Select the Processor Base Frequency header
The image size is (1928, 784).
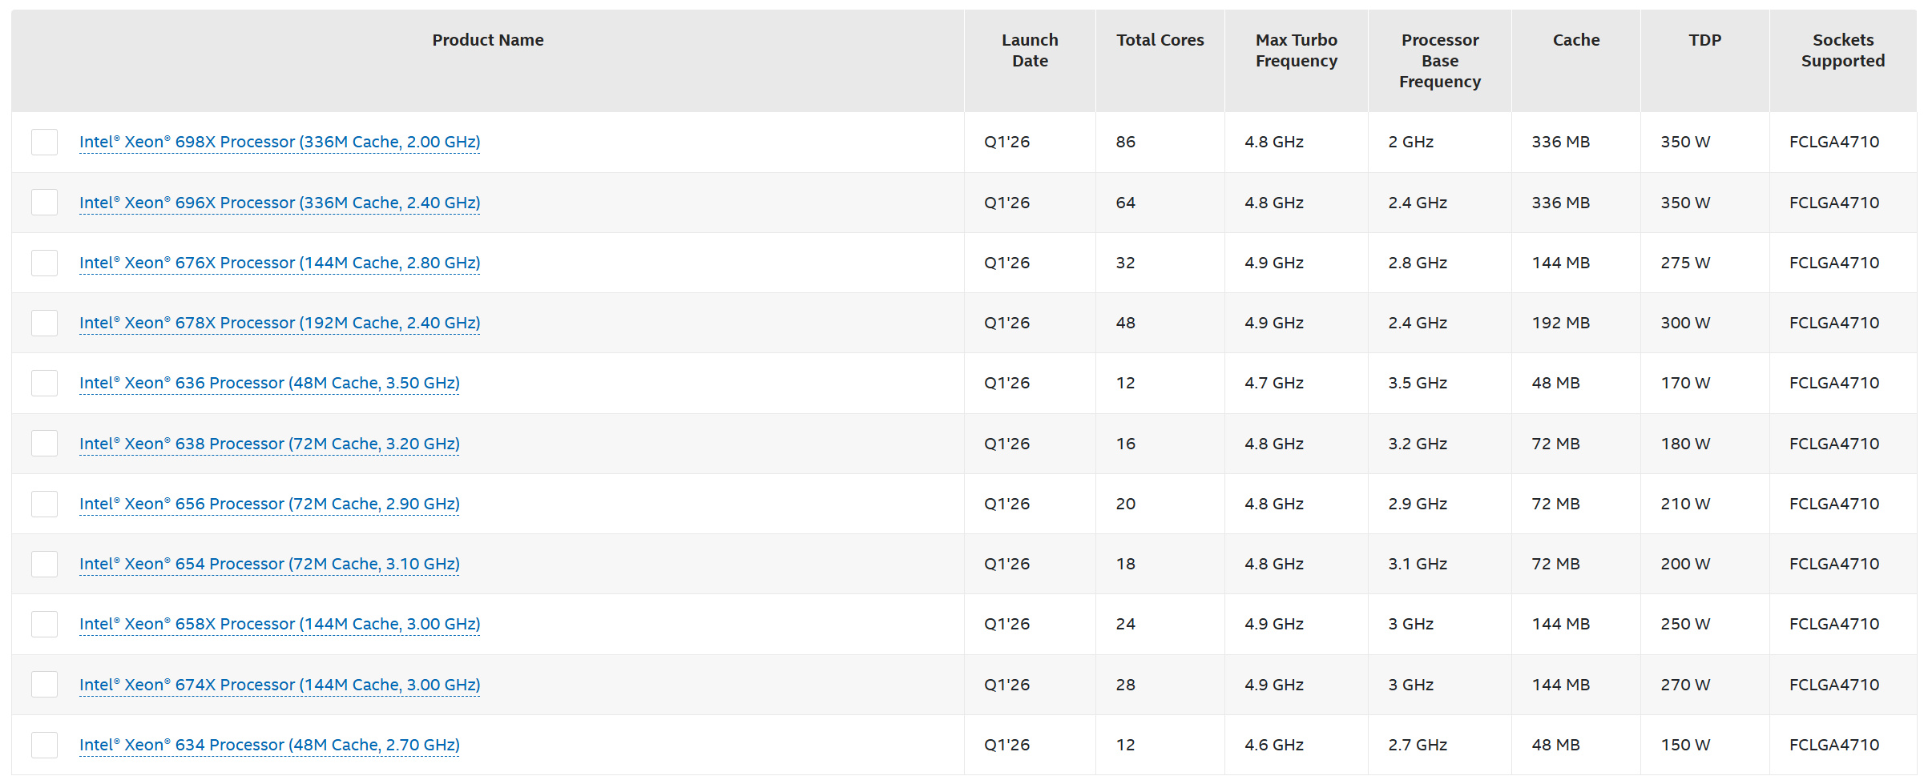point(1439,61)
